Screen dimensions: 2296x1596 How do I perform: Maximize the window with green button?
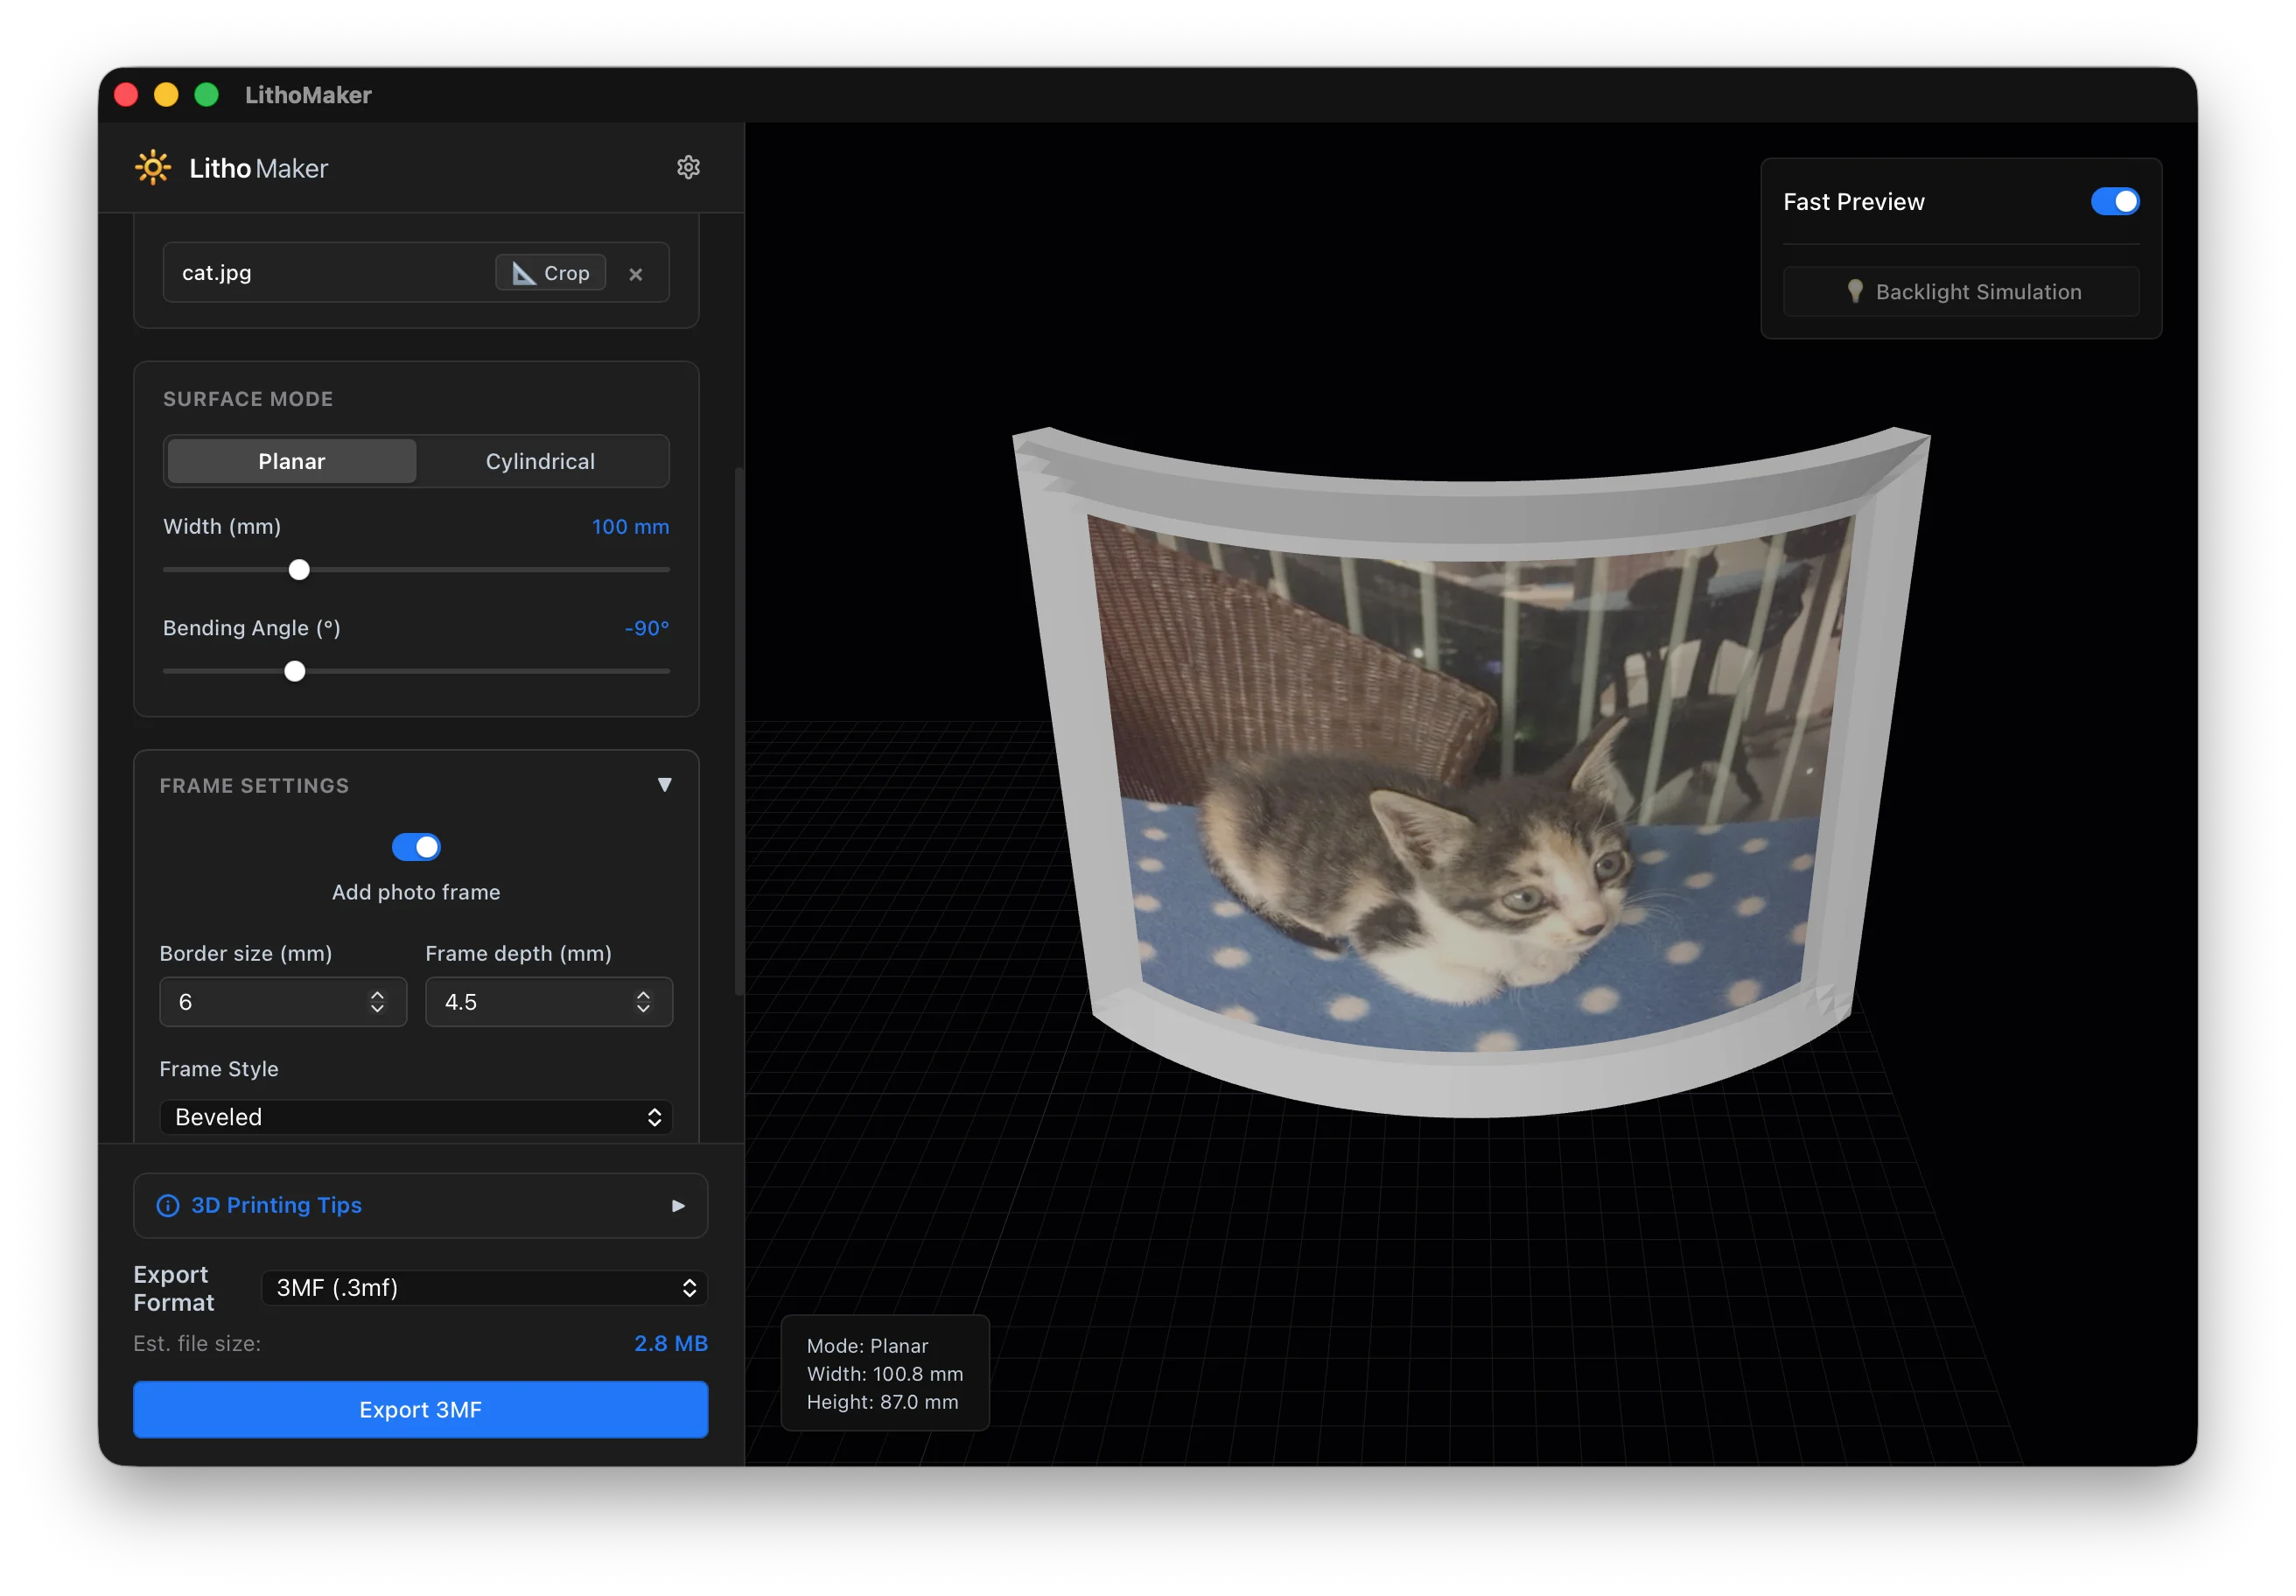(206, 95)
